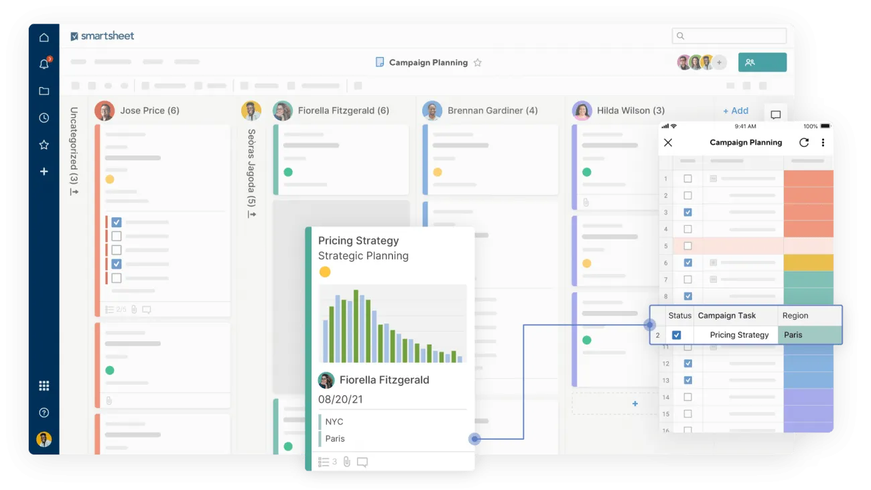This screenshot has height=490, width=871.
Task: Click the Pricing Strategy card title
Action: (358, 241)
